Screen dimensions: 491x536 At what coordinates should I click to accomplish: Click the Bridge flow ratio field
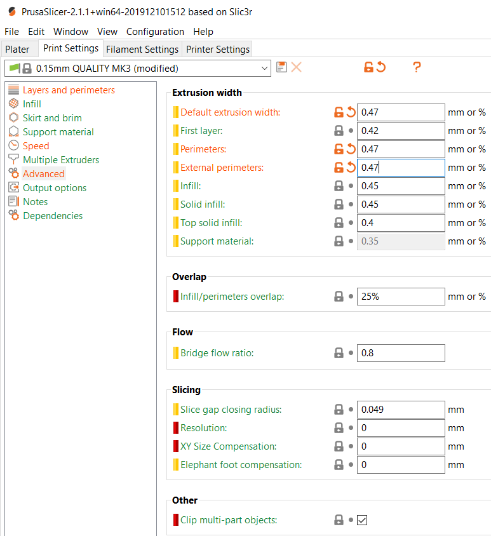coord(401,352)
